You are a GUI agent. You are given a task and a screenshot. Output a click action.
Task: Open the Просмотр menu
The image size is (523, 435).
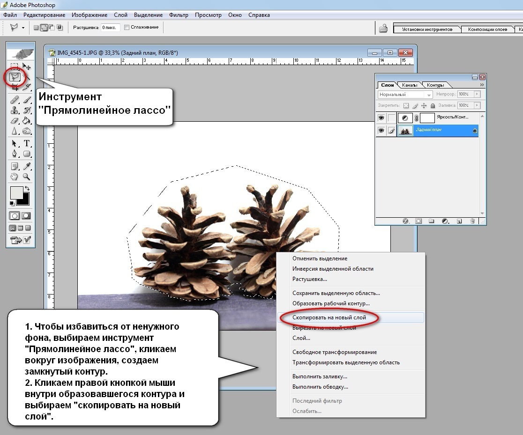208,15
